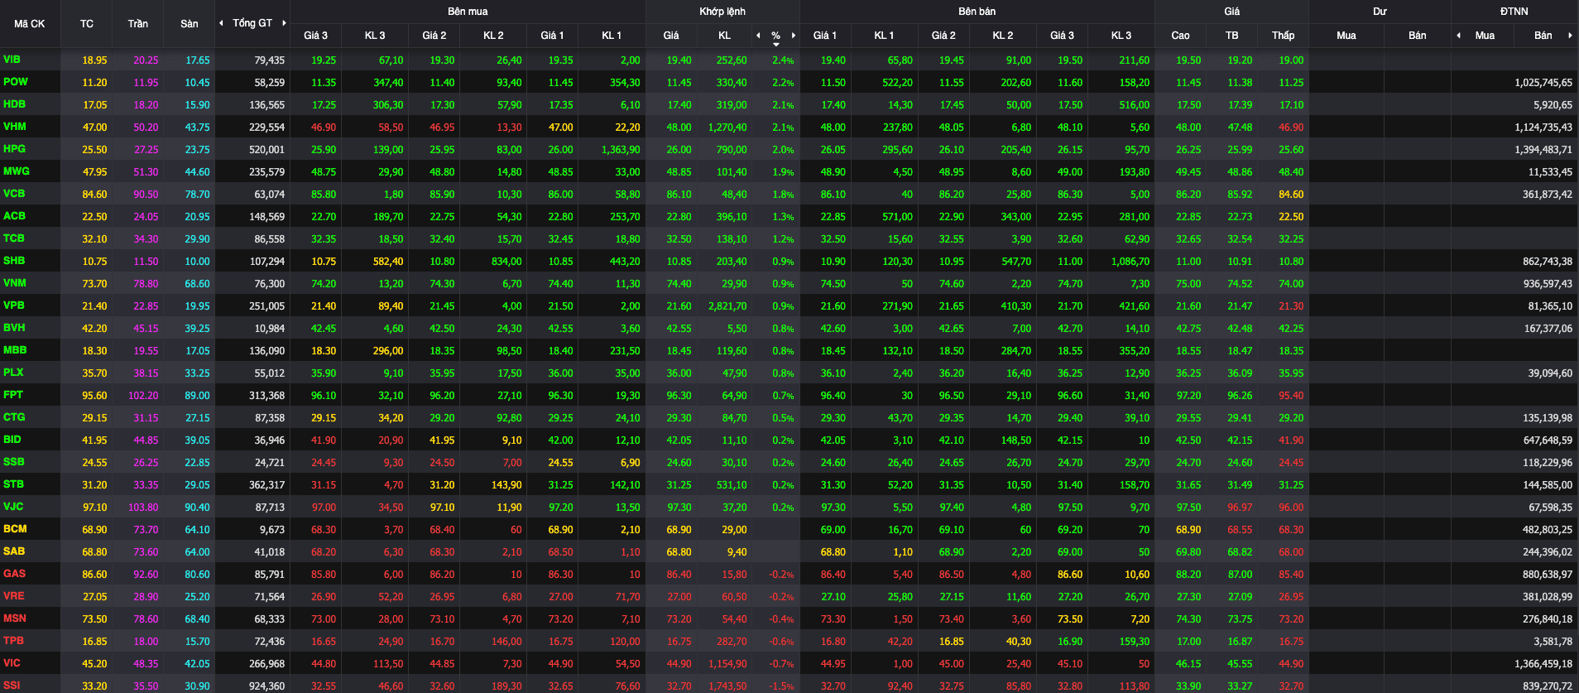Image resolution: width=1579 pixels, height=693 pixels.
Task: Click the right arrow beside Tổng GT header
Action: (x=284, y=23)
